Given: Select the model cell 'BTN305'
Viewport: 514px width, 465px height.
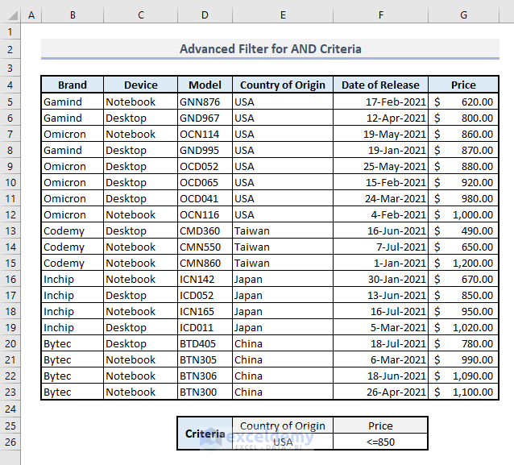Looking at the screenshot, I should (205, 359).
